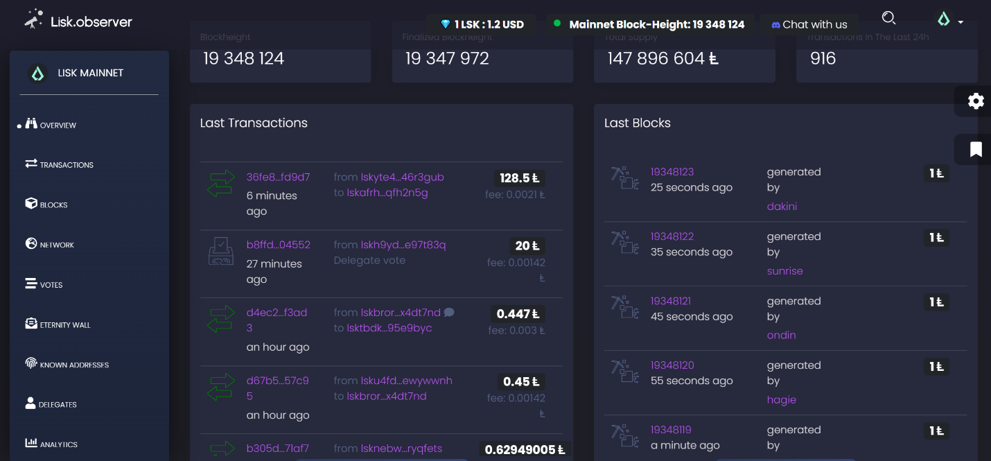
Task: Click the Chat with us button
Action: (x=809, y=24)
